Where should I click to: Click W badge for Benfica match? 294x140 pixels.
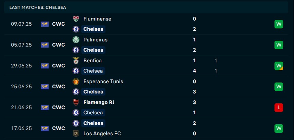tap(279, 66)
